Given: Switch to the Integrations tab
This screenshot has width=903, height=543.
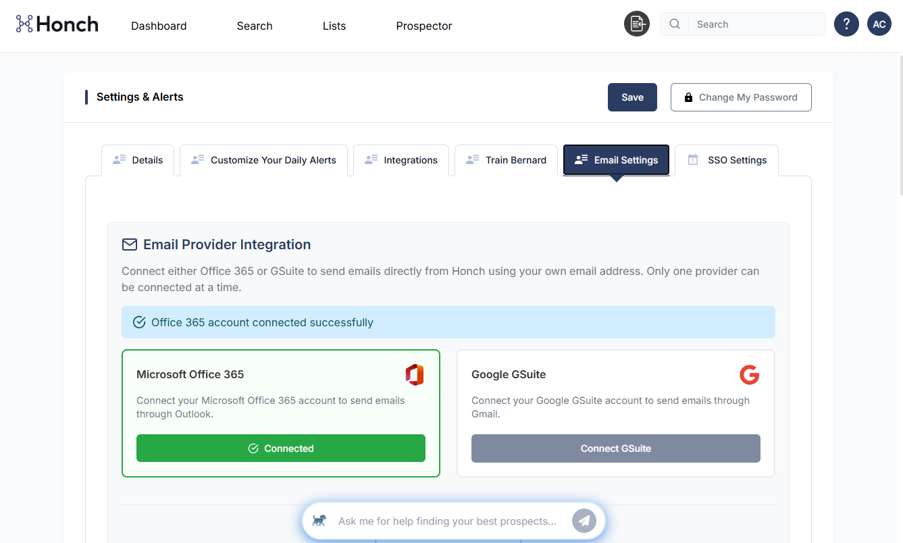Looking at the screenshot, I should point(401,160).
